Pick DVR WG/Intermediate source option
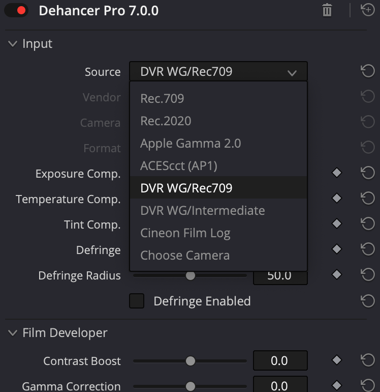This screenshot has height=392, width=380. 218,210
